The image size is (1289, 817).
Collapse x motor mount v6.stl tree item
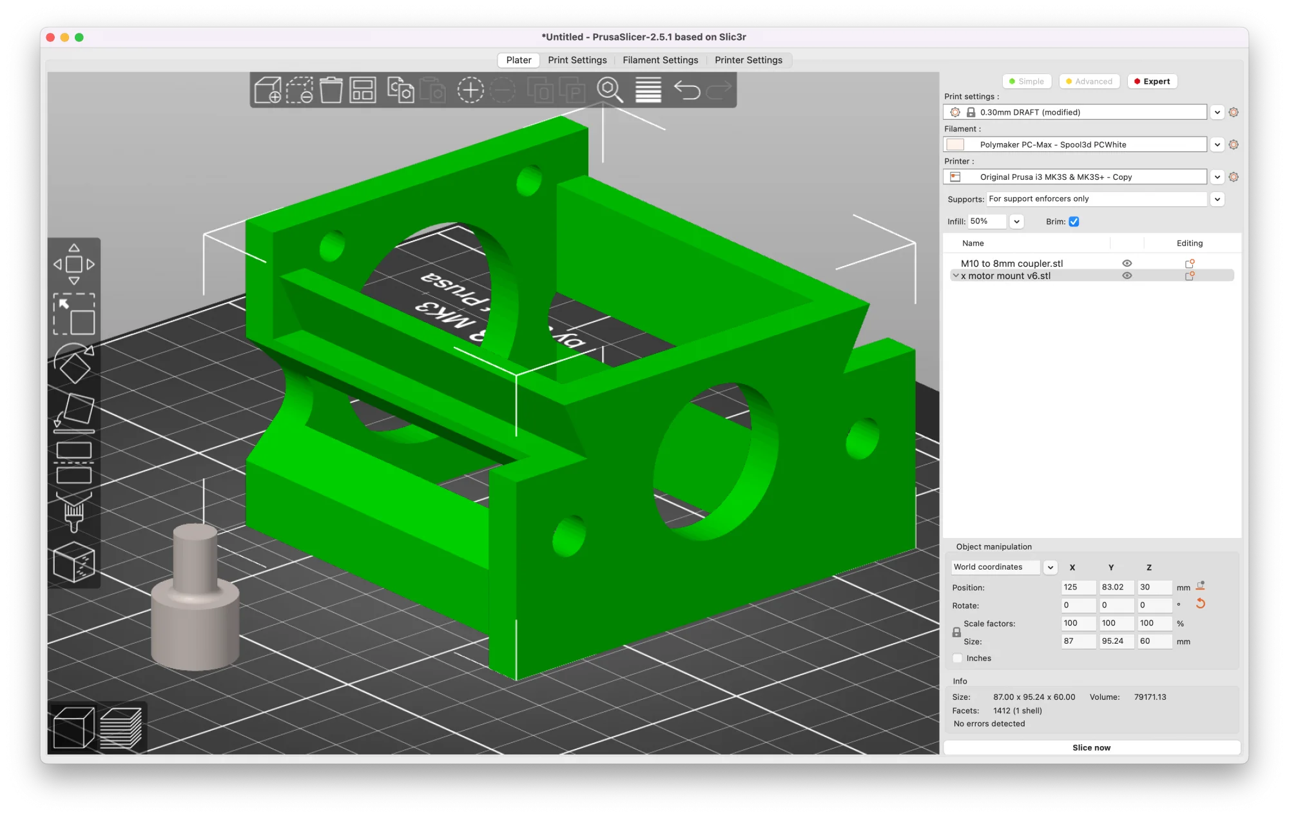955,276
